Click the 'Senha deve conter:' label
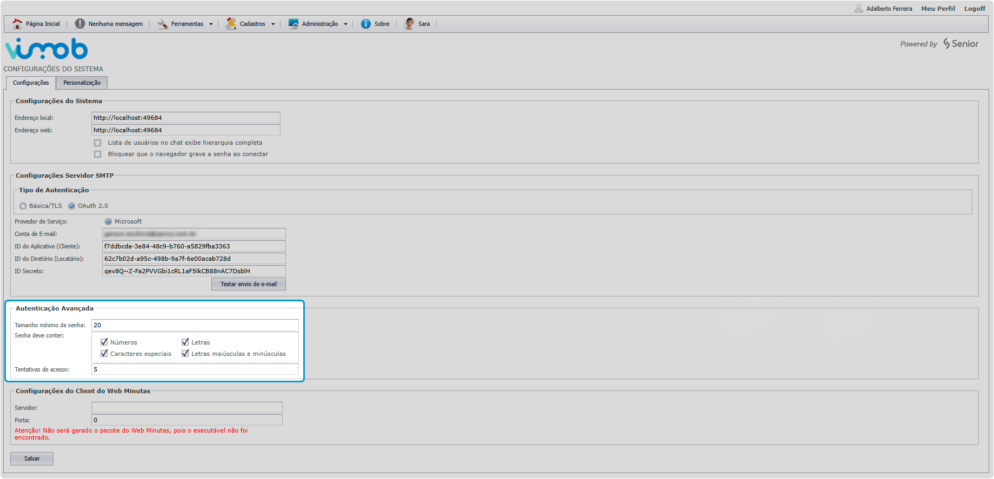 point(39,336)
